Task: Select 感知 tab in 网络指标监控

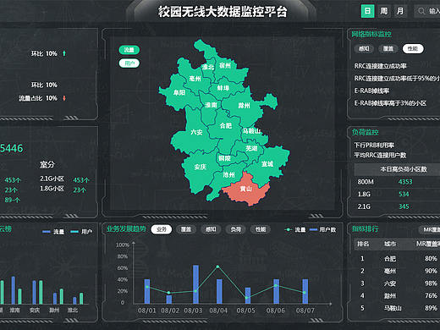Action: click(x=364, y=49)
